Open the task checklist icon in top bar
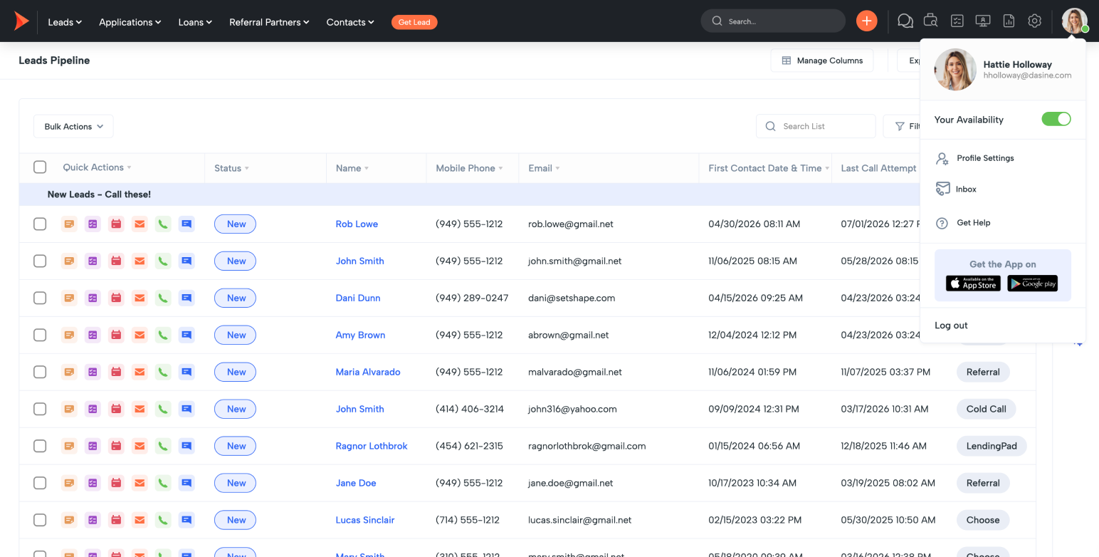The width and height of the screenshot is (1099, 557). pos(957,21)
